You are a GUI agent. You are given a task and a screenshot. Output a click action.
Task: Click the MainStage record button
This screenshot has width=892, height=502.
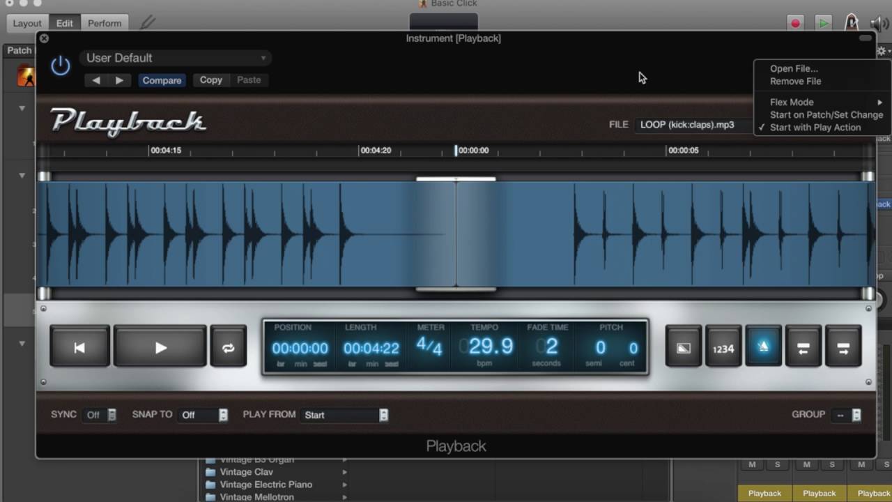[x=795, y=23]
